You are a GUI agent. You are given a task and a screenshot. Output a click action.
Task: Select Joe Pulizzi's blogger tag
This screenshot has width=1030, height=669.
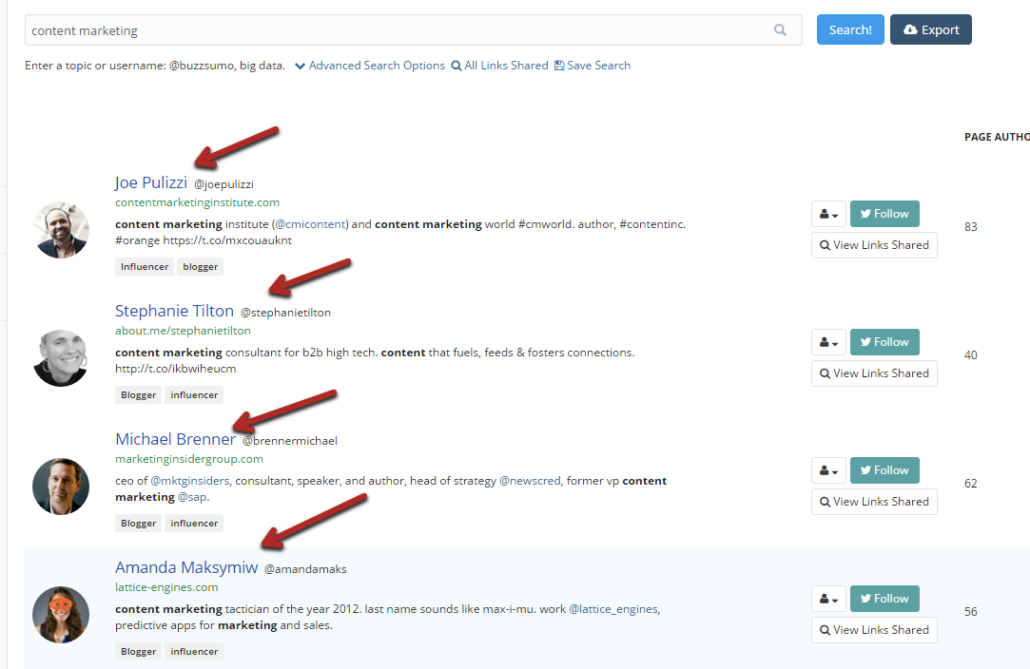(x=201, y=266)
